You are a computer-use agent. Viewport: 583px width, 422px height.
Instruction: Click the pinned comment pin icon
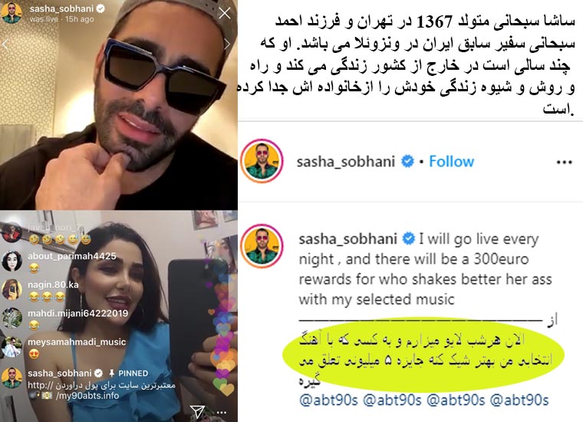pos(110,373)
